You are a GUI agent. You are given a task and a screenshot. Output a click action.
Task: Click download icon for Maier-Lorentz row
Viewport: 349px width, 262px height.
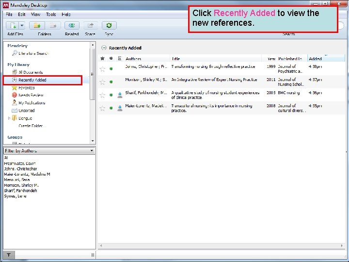[120, 108]
